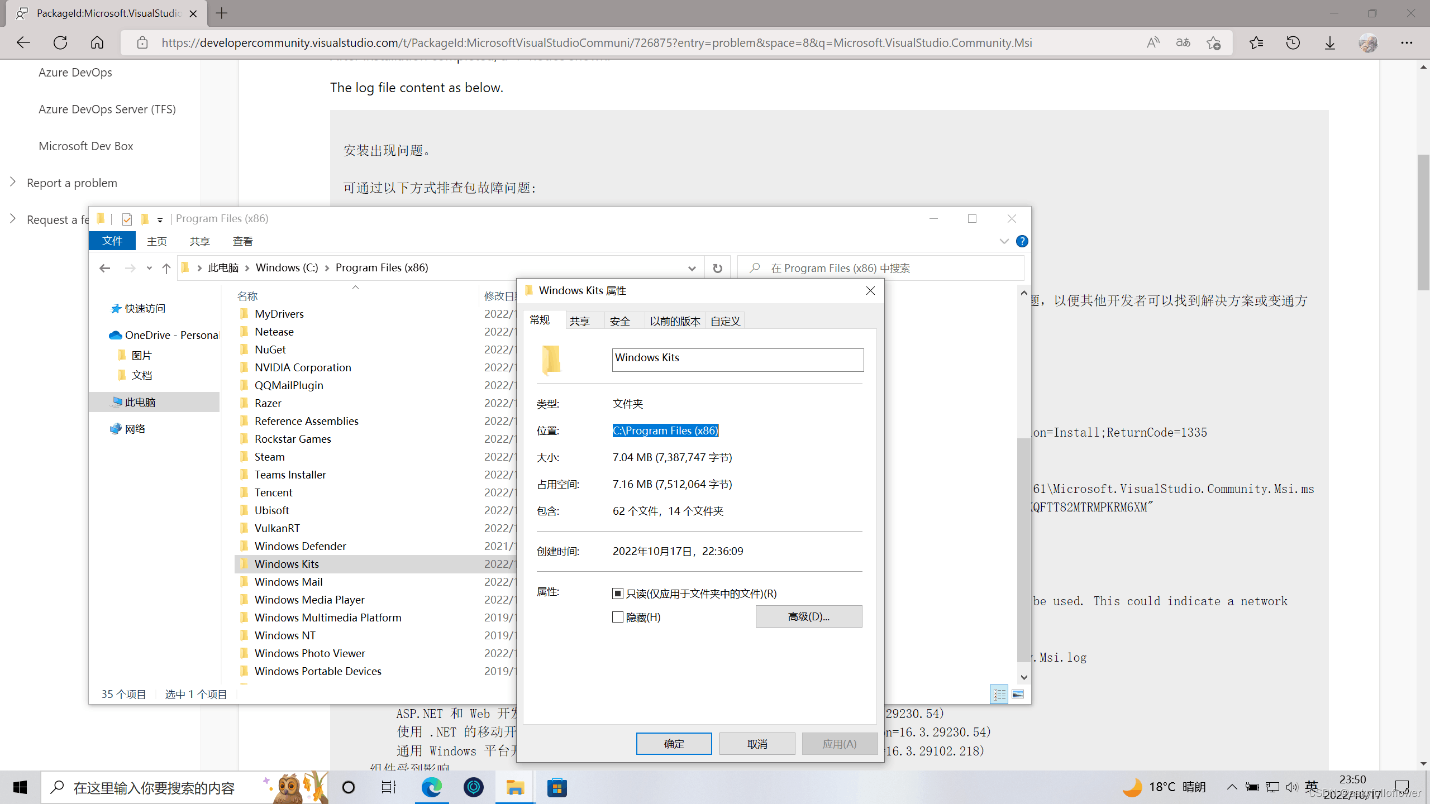Open the browser history icon
Screen dimensions: 1430x804
click(x=1293, y=42)
